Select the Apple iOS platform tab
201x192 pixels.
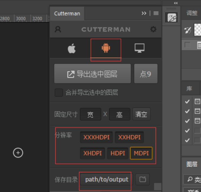(x=72, y=48)
